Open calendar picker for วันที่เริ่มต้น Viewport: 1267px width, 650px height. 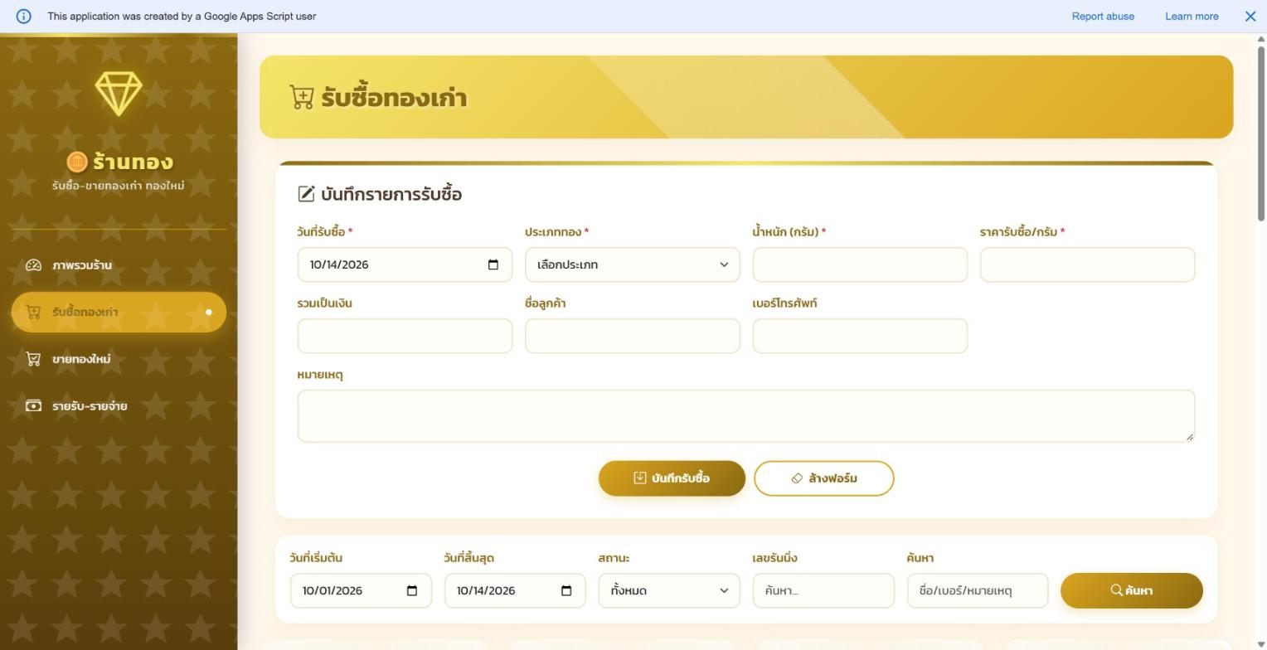click(412, 590)
